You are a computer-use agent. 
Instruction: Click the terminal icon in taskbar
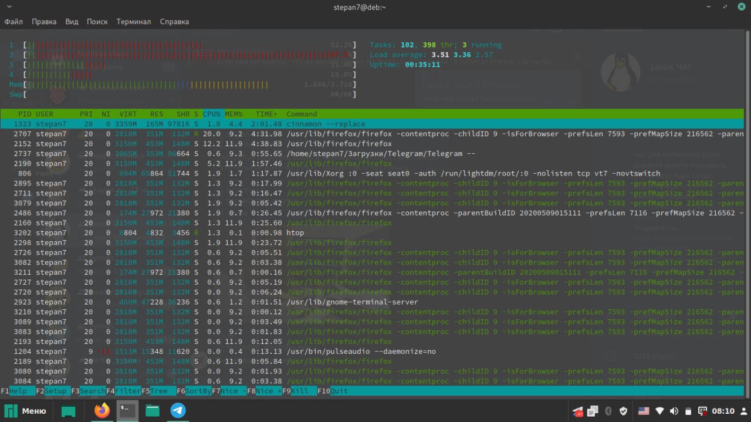[127, 411]
